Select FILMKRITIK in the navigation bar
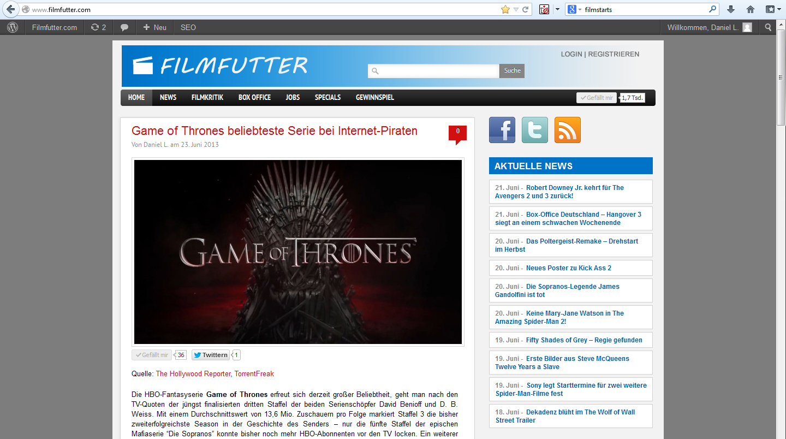This screenshot has height=439, width=786. tap(207, 97)
